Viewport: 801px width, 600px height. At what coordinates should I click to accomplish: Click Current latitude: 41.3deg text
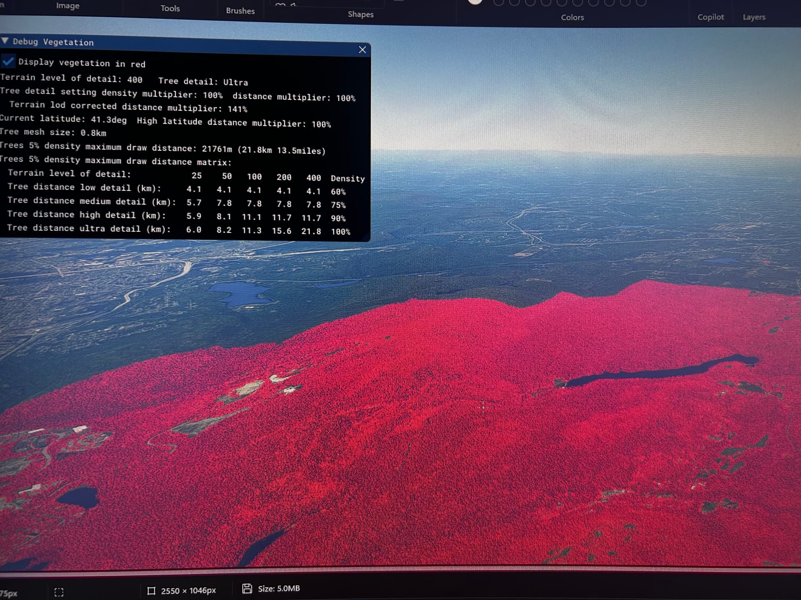click(63, 119)
